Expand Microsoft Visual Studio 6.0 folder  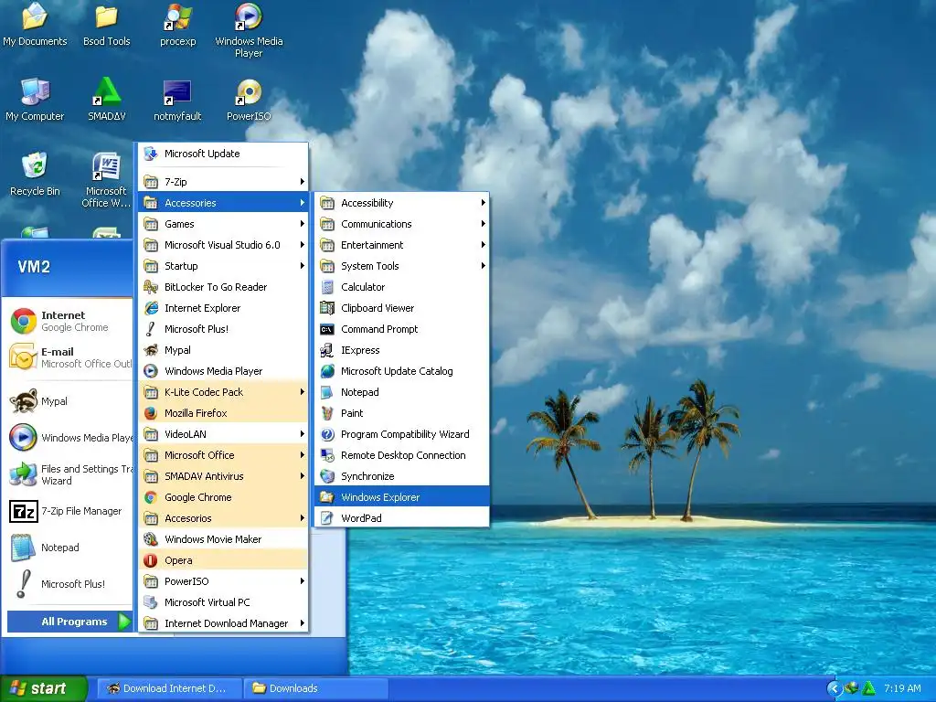(223, 245)
